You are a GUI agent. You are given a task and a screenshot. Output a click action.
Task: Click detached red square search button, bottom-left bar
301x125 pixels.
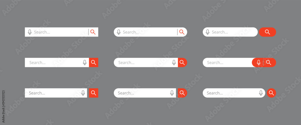point(94,93)
